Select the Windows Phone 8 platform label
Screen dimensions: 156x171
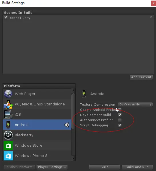click(x=31, y=156)
